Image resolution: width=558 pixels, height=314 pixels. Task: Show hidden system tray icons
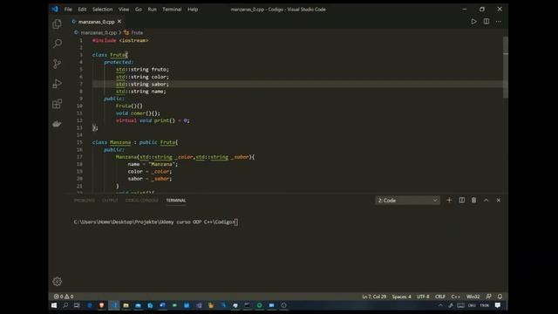point(440,305)
